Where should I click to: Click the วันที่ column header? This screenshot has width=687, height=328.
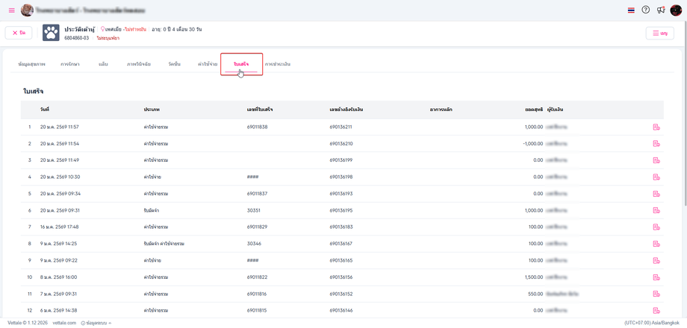45,110
